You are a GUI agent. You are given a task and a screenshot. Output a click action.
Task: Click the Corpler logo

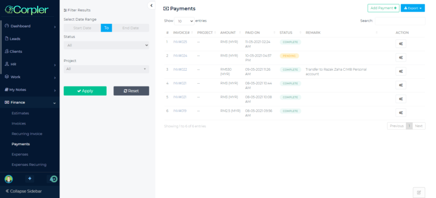coord(27,10)
